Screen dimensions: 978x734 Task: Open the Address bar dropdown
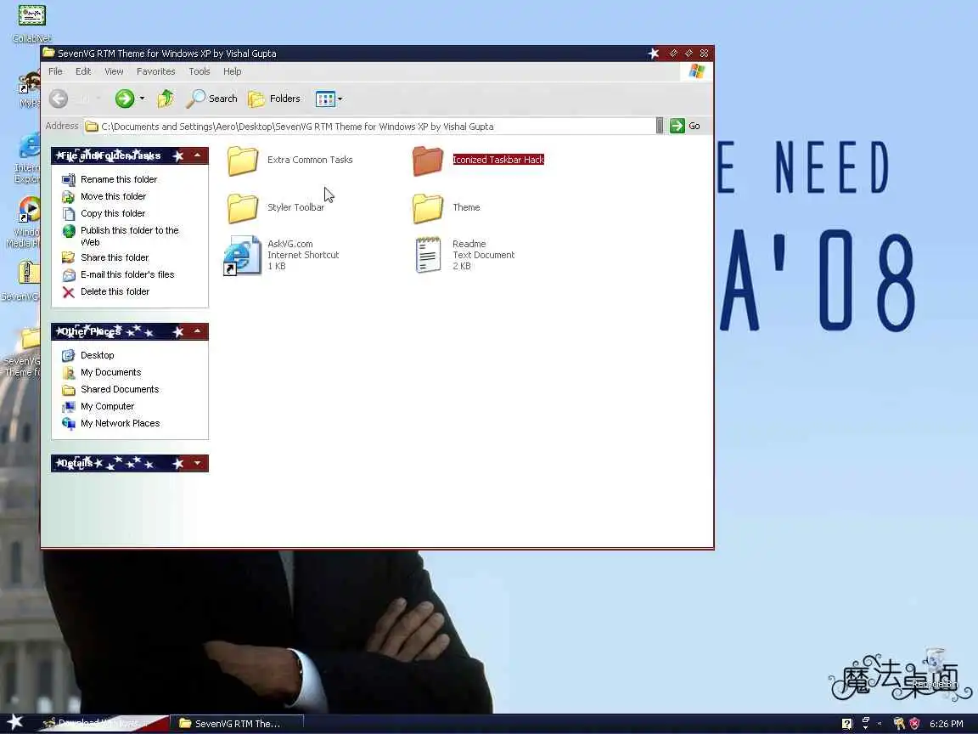pyautogui.click(x=660, y=126)
